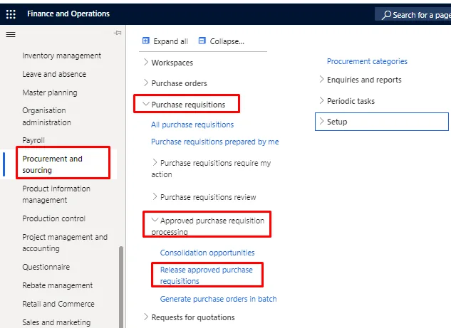Screen dimensions: 451x328
Task: Open Consolidation opportunities link
Action: (x=207, y=253)
